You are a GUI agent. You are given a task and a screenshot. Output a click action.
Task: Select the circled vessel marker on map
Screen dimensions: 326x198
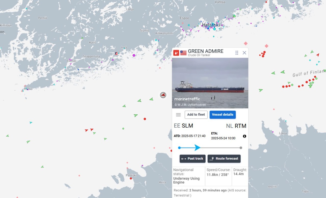(163, 95)
